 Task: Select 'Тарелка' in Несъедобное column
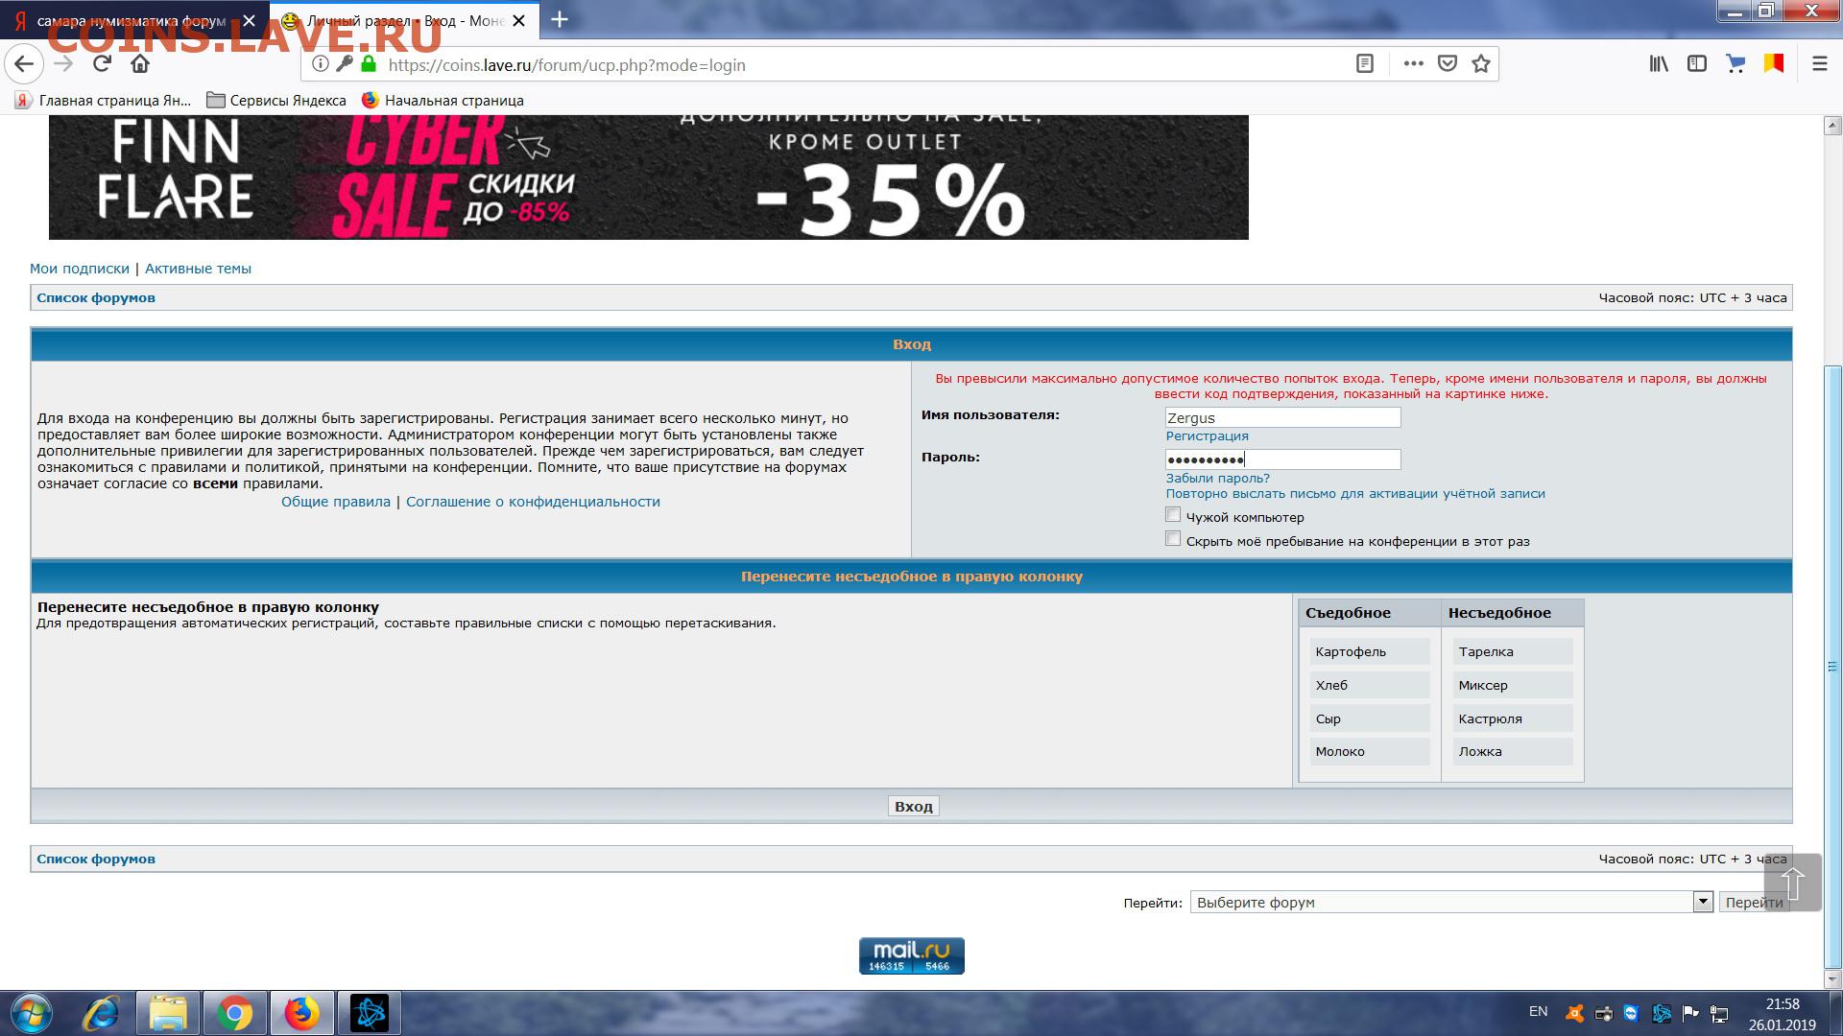click(1513, 651)
